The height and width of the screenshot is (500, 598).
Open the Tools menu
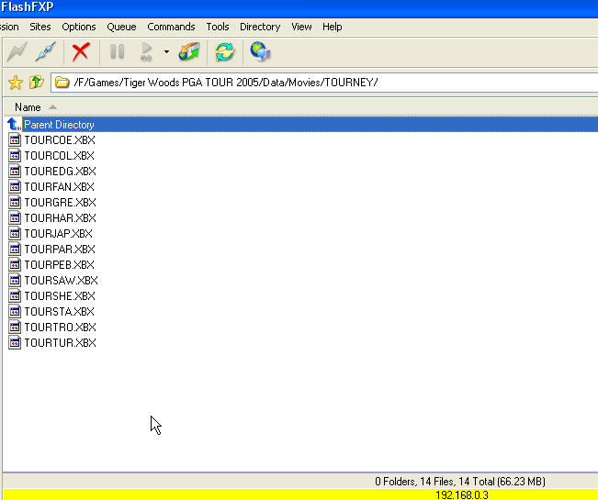click(218, 27)
